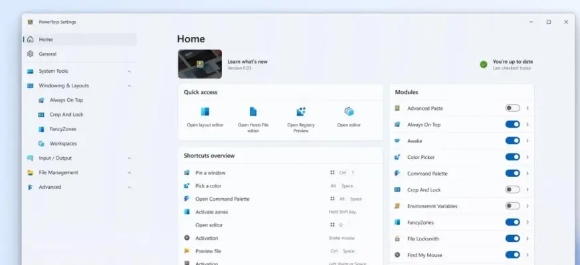Expand the System Tools section chevron
The image size is (580, 265).
[129, 72]
